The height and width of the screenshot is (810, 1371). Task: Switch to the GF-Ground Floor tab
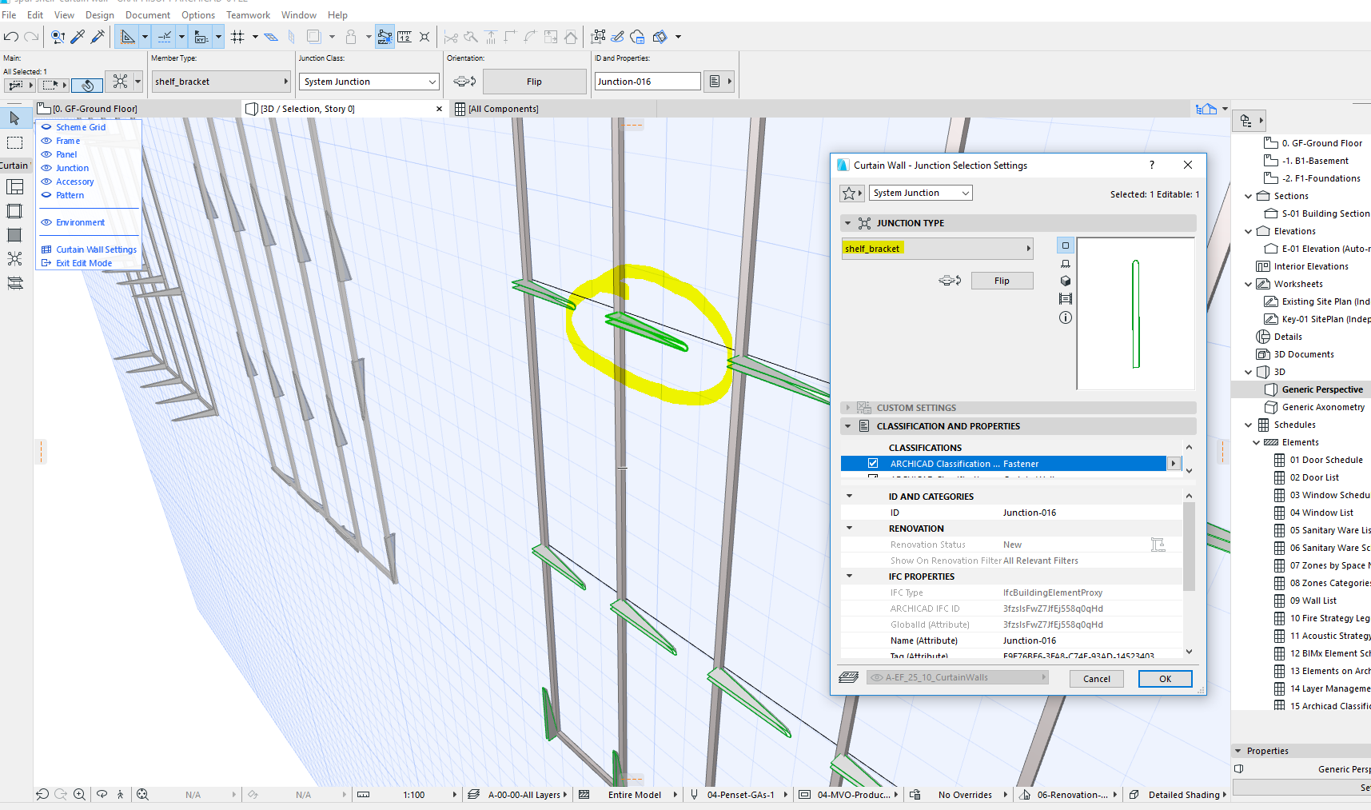click(94, 109)
